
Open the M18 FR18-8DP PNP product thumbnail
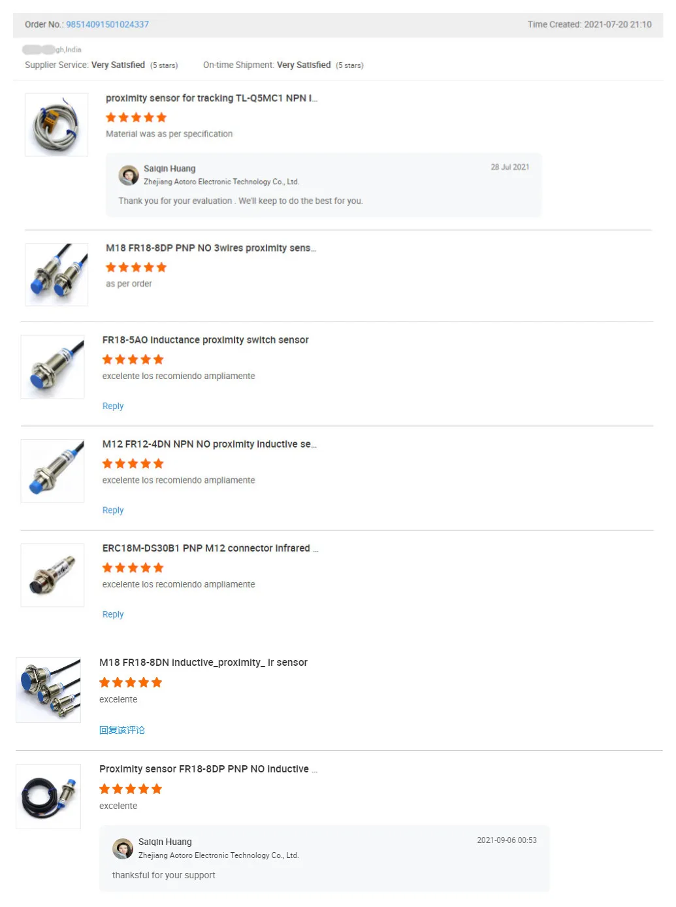tap(56, 274)
